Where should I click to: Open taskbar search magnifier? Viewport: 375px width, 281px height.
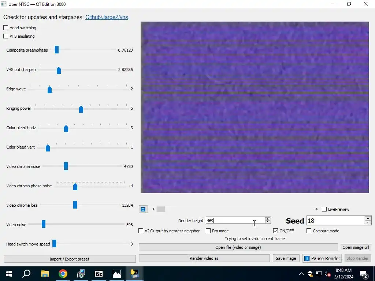[x=26, y=274]
